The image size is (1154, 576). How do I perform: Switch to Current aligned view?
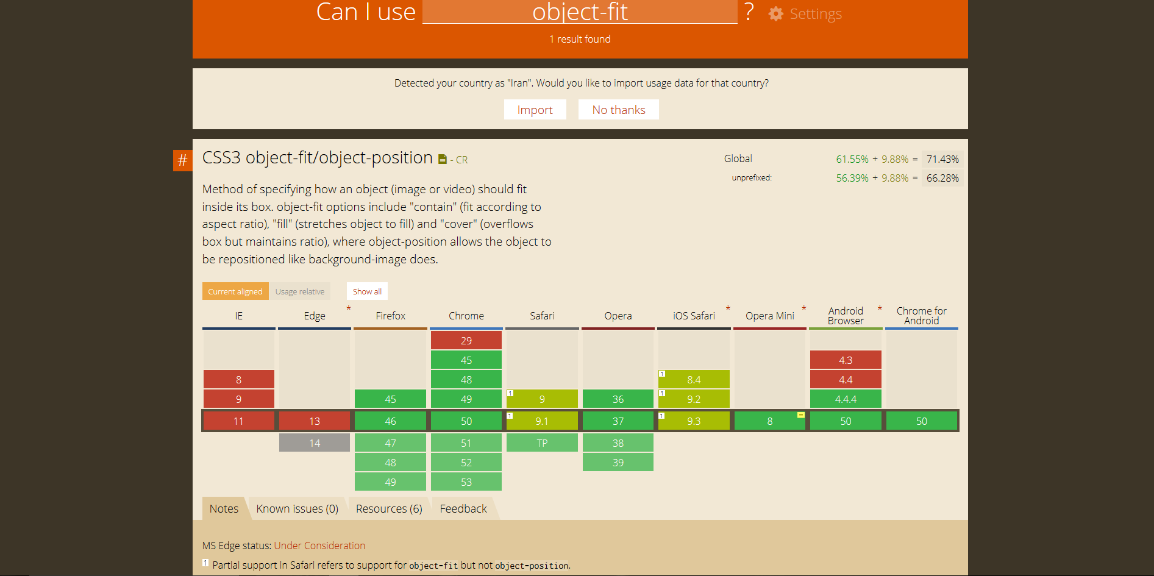point(235,291)
